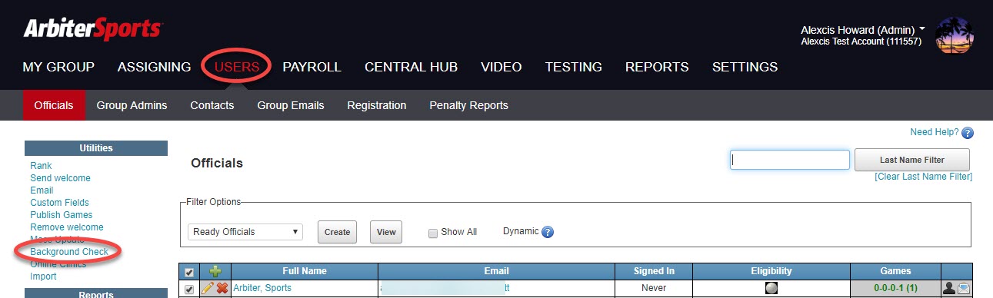Click the Last Name Filter button
The height and width of the screenshot is (298, 993).
point(912,160)
